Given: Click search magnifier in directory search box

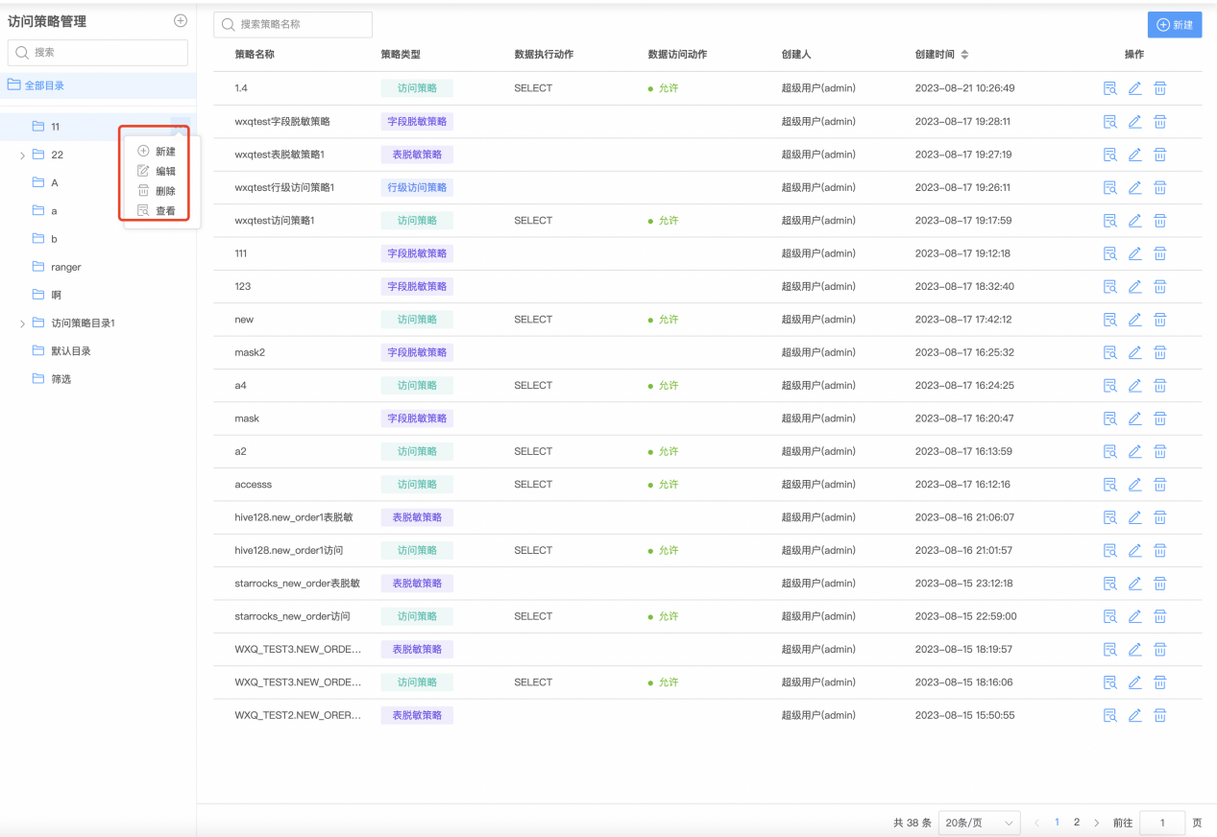Looking at the screenshot, I should [x=22, y=53].
